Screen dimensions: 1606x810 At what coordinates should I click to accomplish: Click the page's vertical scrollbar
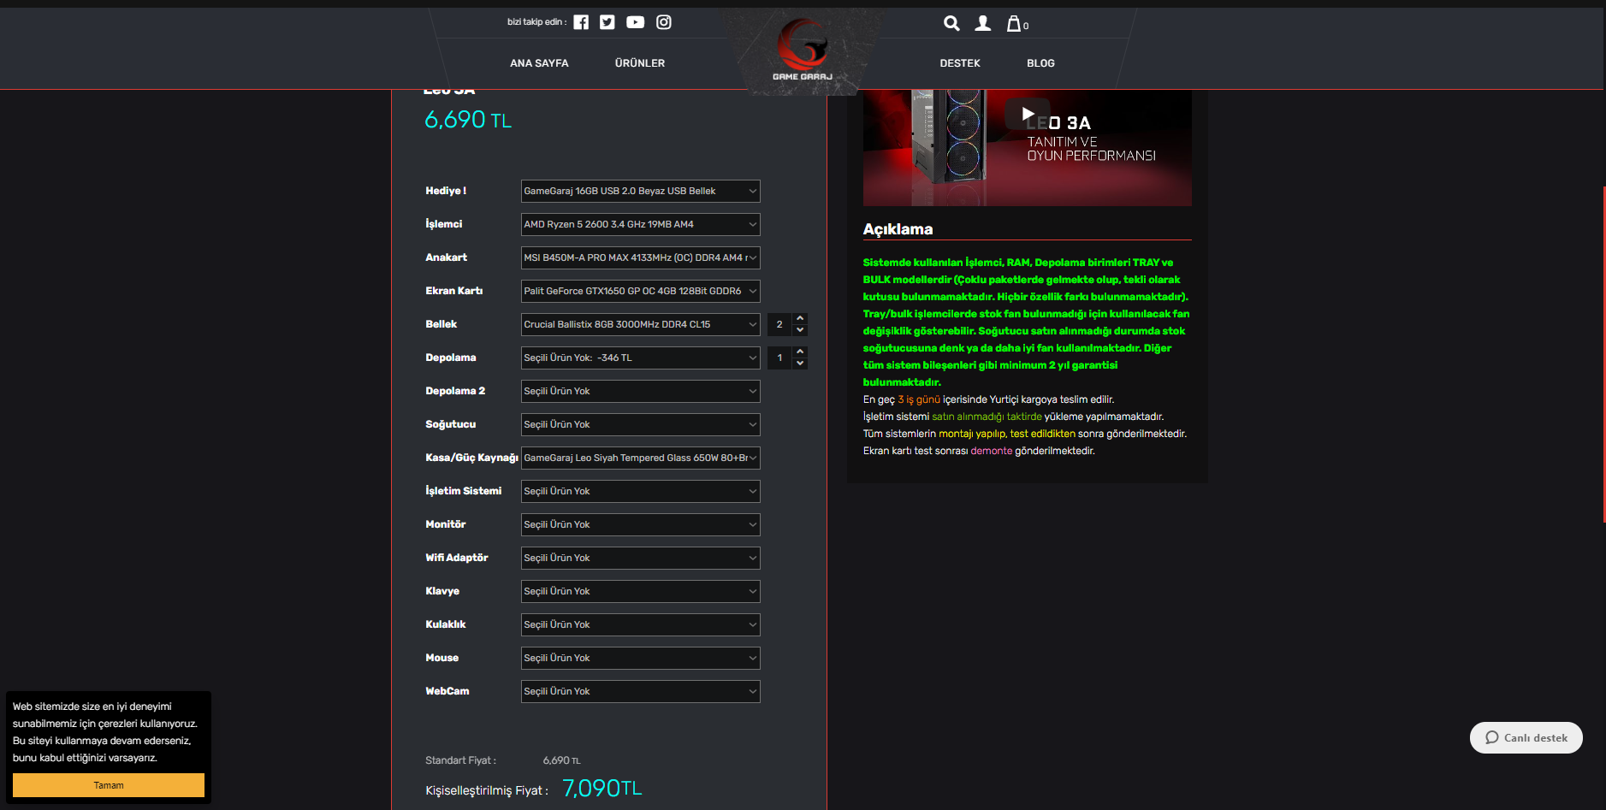(x=1603, y=354)
